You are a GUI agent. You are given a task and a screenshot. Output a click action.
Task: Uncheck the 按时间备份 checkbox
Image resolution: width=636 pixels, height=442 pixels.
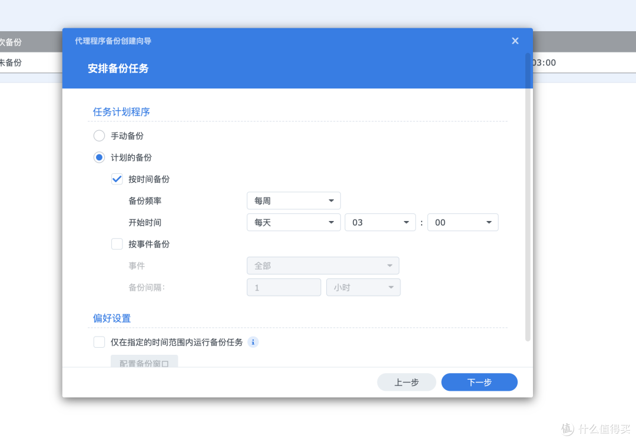click(x=117, y=179)
